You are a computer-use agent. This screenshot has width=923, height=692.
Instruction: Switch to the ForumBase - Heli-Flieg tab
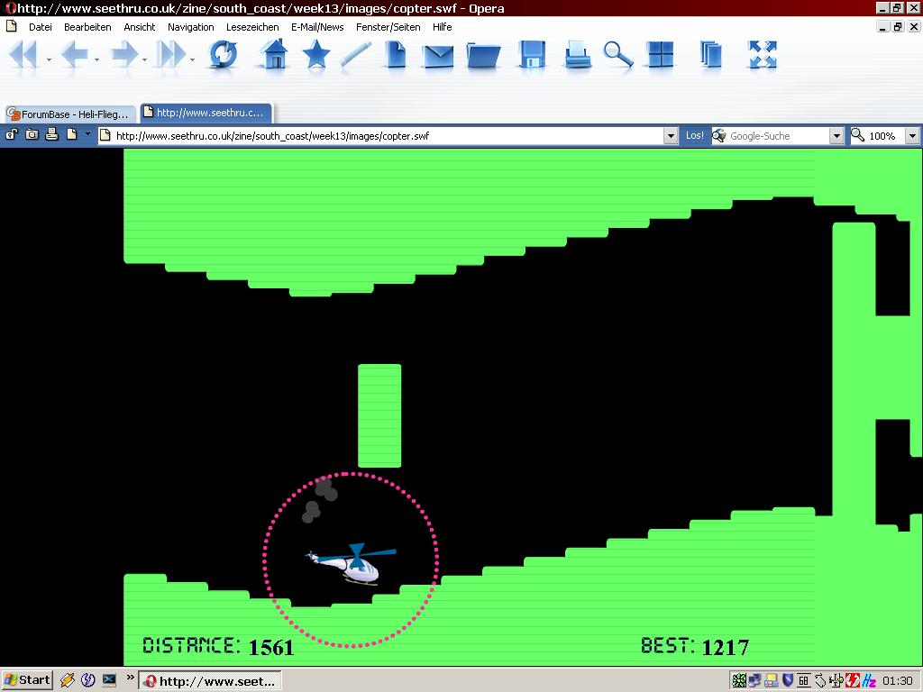pos(70,114)
